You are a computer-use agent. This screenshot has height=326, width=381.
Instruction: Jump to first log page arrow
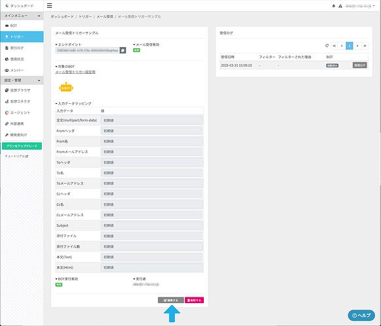tap(335, 46)
